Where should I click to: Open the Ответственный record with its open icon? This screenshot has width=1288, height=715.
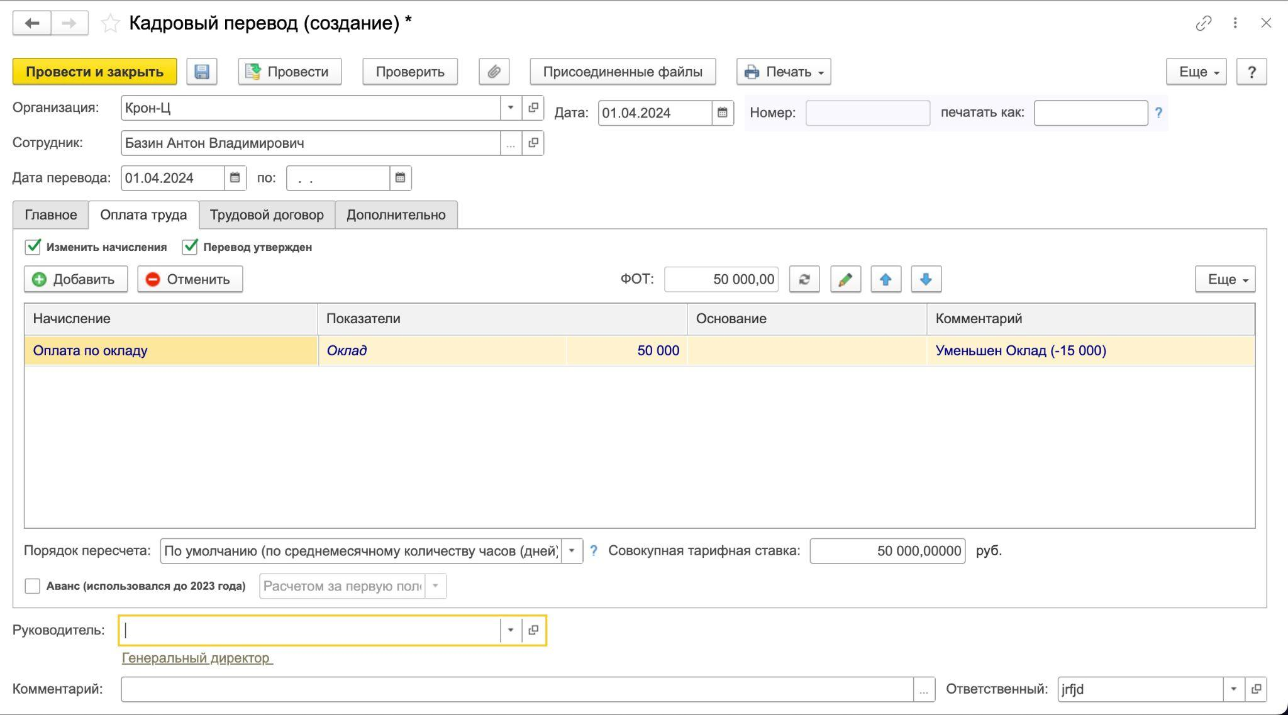1256,689
